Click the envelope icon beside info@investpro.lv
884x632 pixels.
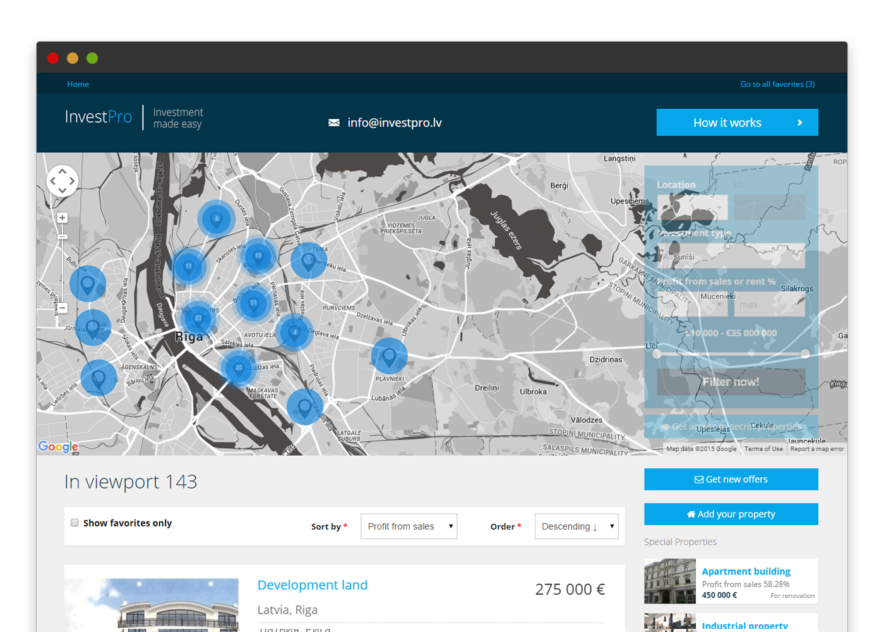[334, 123]
